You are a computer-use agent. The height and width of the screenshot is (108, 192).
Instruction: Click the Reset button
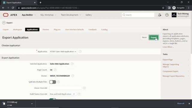144,37
